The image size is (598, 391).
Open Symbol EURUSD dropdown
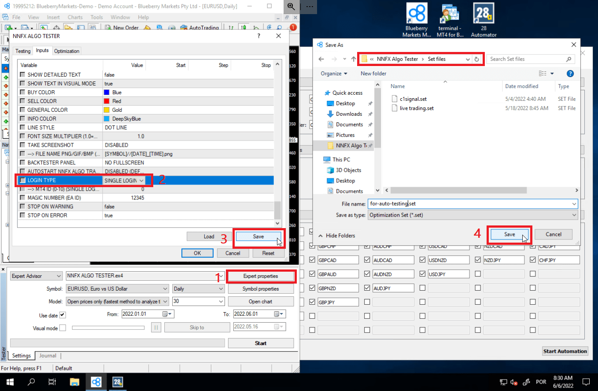click(x=117, y=289)
